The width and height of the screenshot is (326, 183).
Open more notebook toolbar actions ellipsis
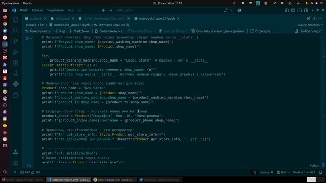pos(276,31)
